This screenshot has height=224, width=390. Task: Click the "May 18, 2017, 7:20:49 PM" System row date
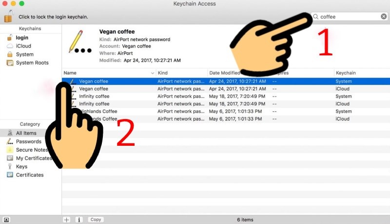pos(237,96)
